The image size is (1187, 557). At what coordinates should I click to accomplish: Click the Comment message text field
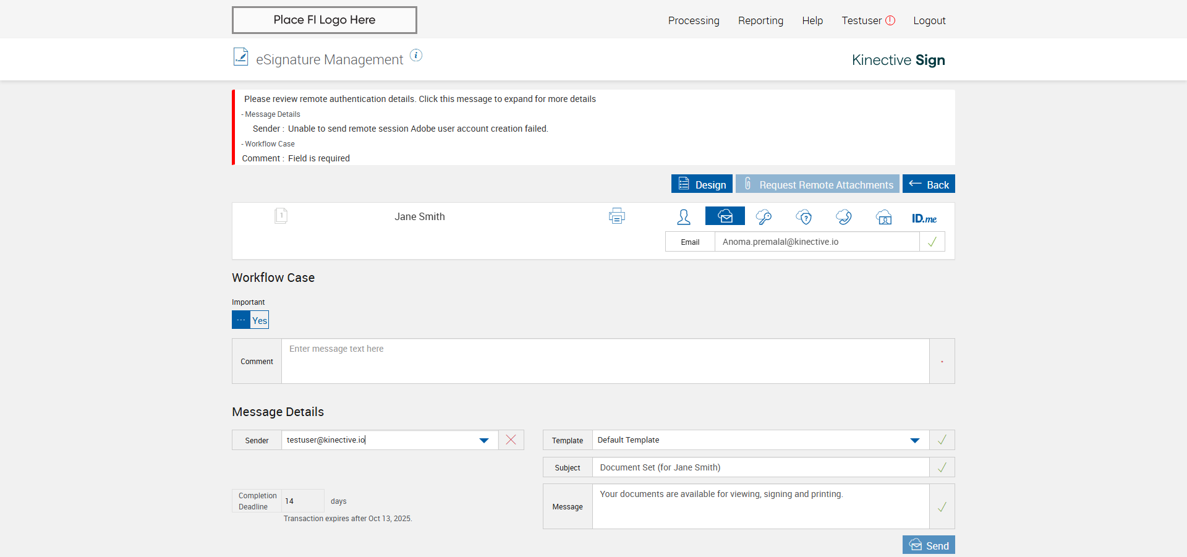pyautogui.click(x=605, y=361)
